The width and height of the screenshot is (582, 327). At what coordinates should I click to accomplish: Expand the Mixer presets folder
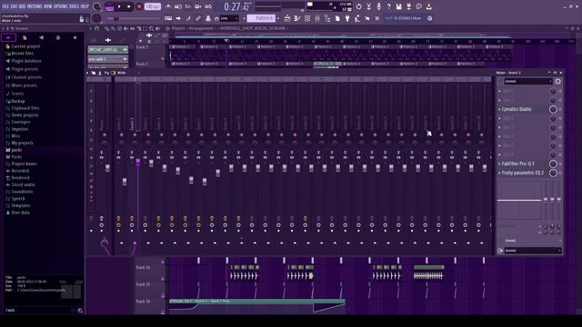25,85
